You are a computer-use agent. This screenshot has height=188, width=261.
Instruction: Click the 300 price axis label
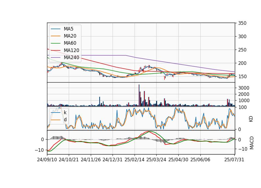pos(242,37)
